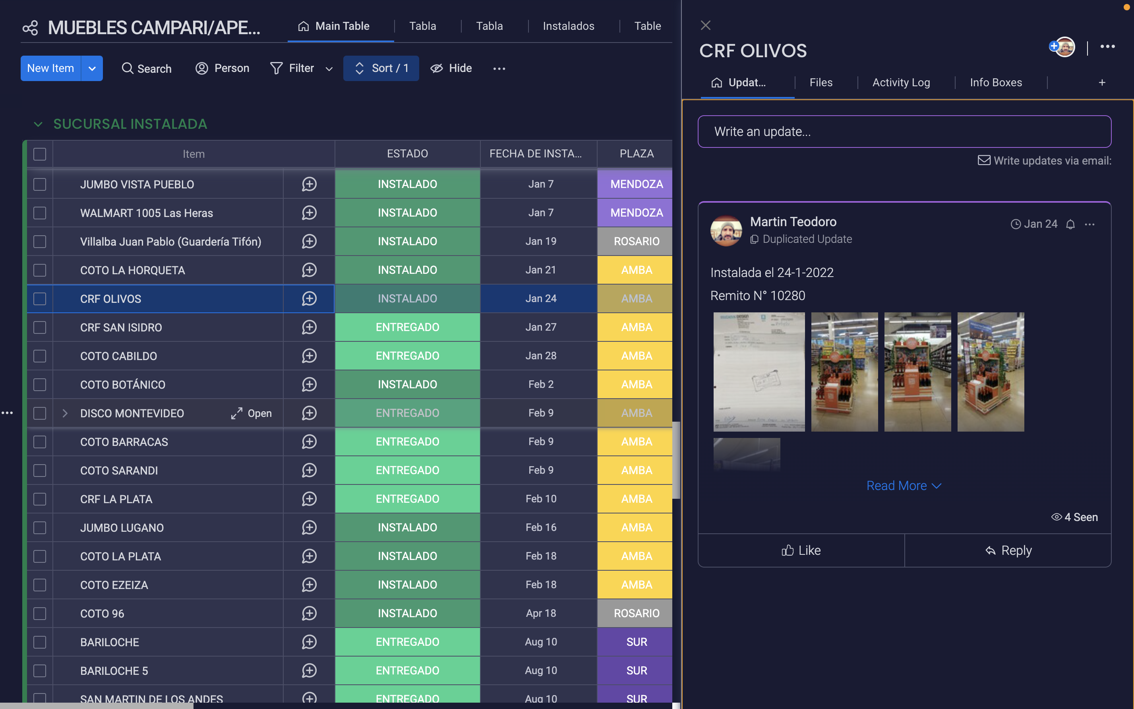Image resolution: width=1134 pixels, height=709 pixels.
Task: Open Search in the board toolbar
Action: coord(146,68)
